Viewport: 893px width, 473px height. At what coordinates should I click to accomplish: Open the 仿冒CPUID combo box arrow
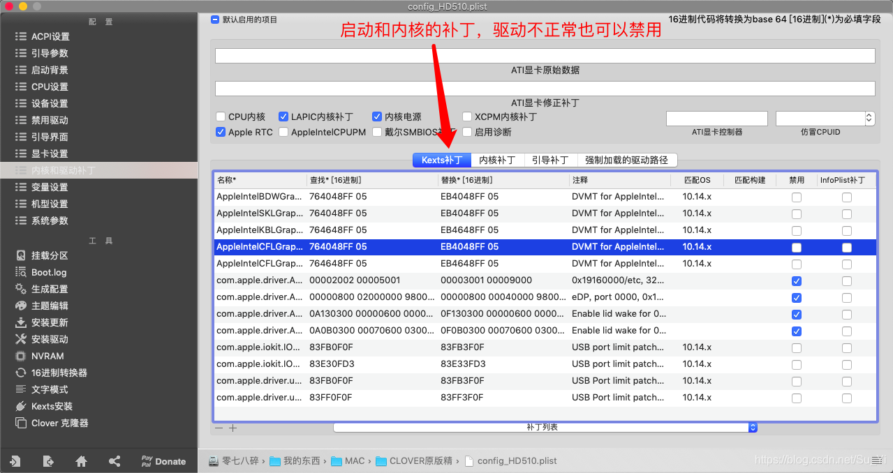869,119
